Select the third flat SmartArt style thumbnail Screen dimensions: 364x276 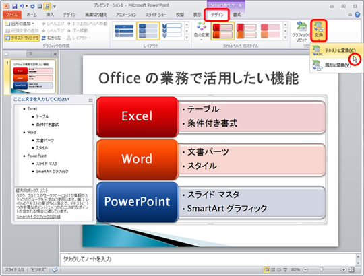pyautogui.click(x=270, y=31)
